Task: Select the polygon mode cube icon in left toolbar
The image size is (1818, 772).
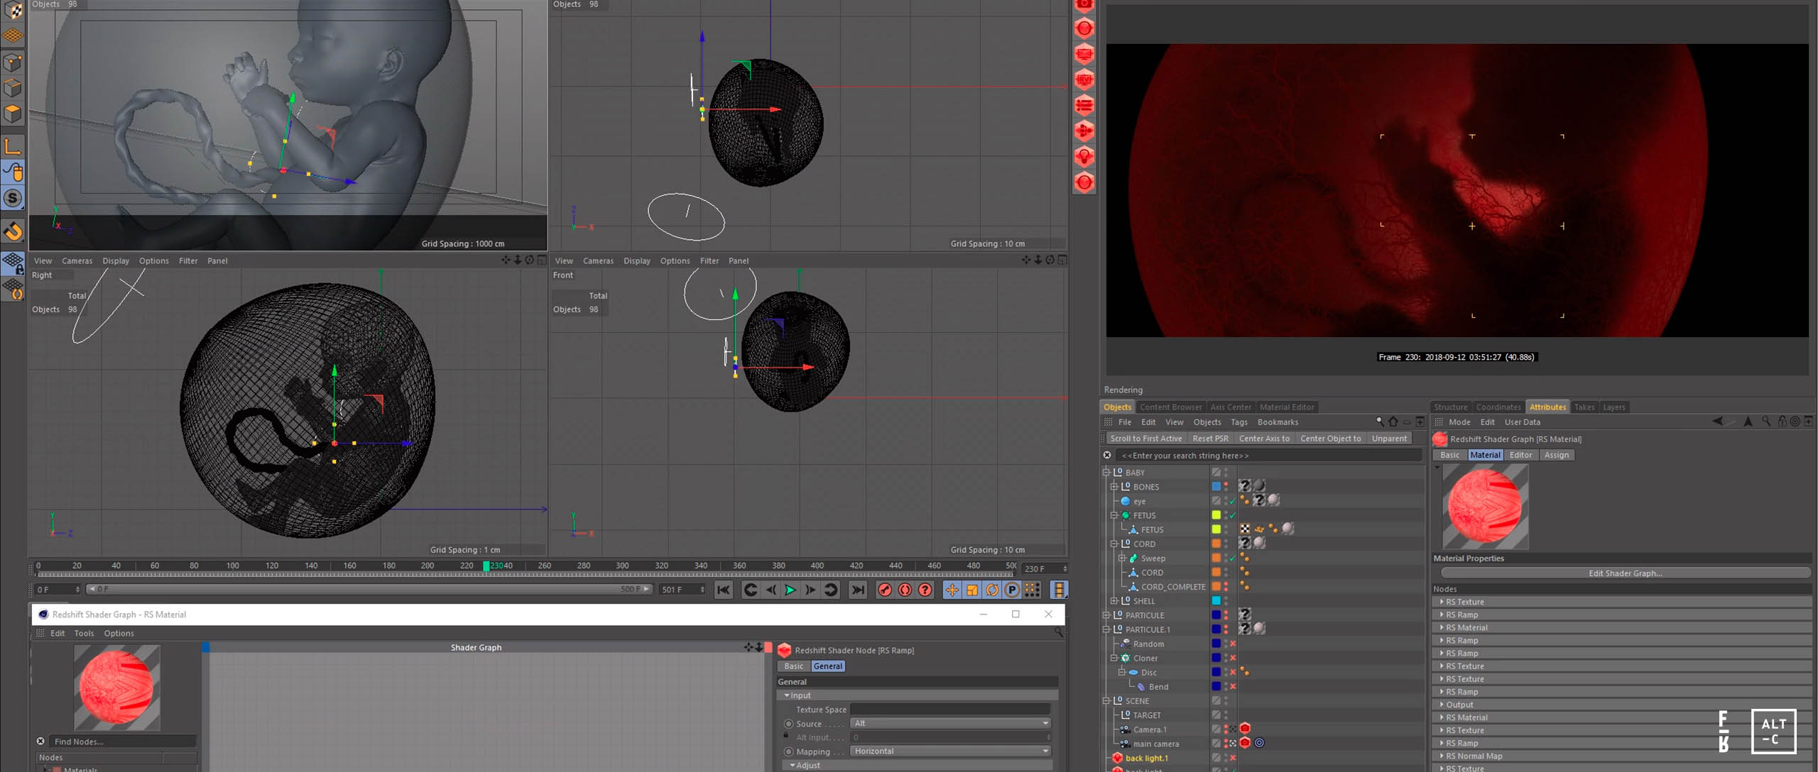Action: click(13, 114)
